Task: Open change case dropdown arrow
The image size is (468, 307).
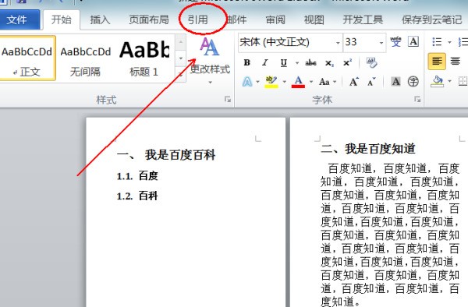Action: click(335, 82)
